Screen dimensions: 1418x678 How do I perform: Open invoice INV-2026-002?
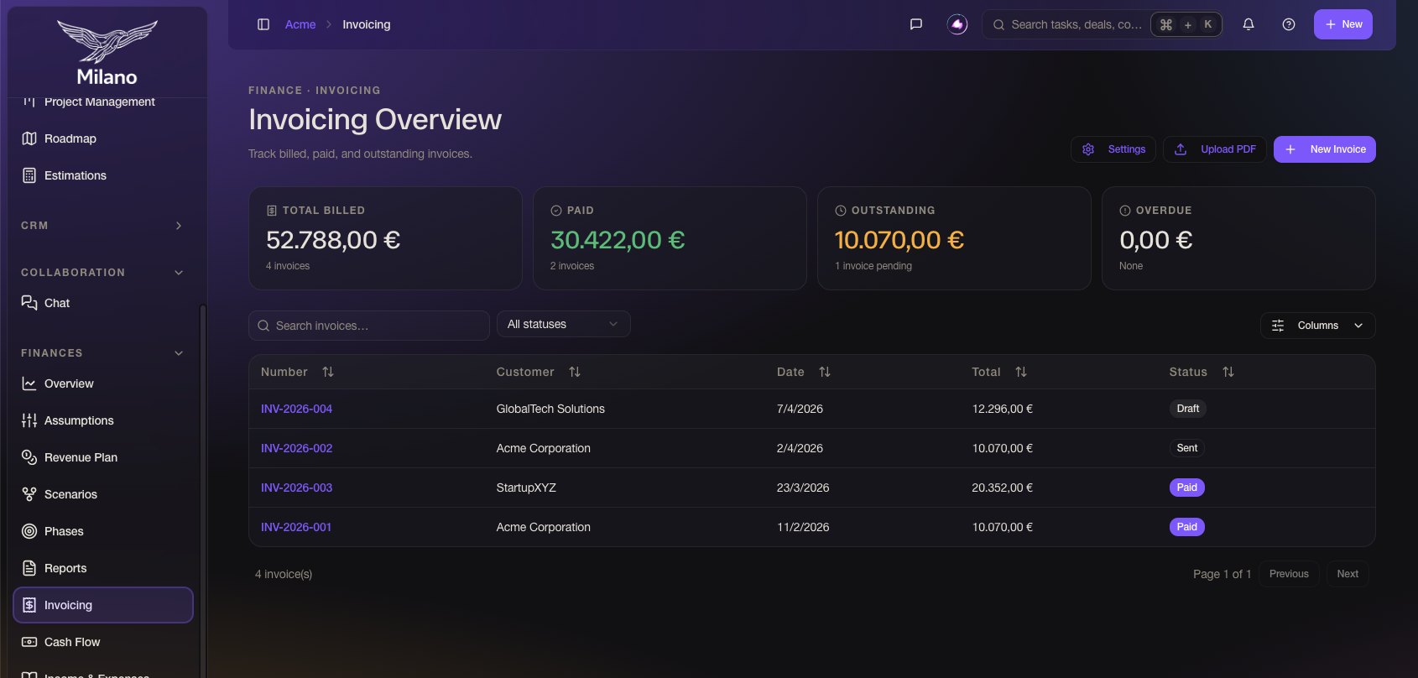296,448
